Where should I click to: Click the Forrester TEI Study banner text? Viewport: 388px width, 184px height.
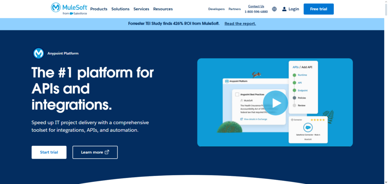click(x=174, y=24)
